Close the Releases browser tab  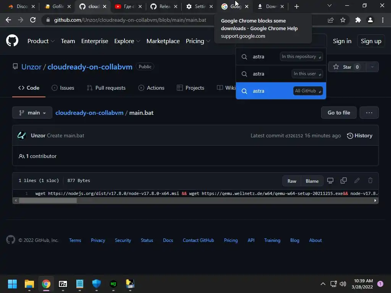coord(176,6)
